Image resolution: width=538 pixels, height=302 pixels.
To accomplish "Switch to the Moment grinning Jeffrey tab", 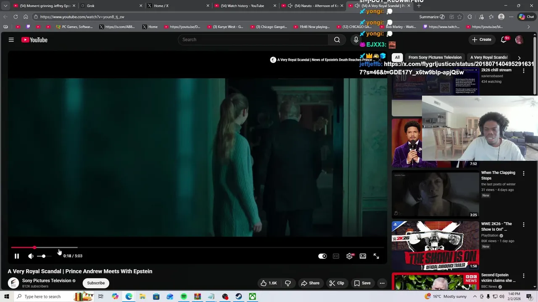I will click(44, 6).
